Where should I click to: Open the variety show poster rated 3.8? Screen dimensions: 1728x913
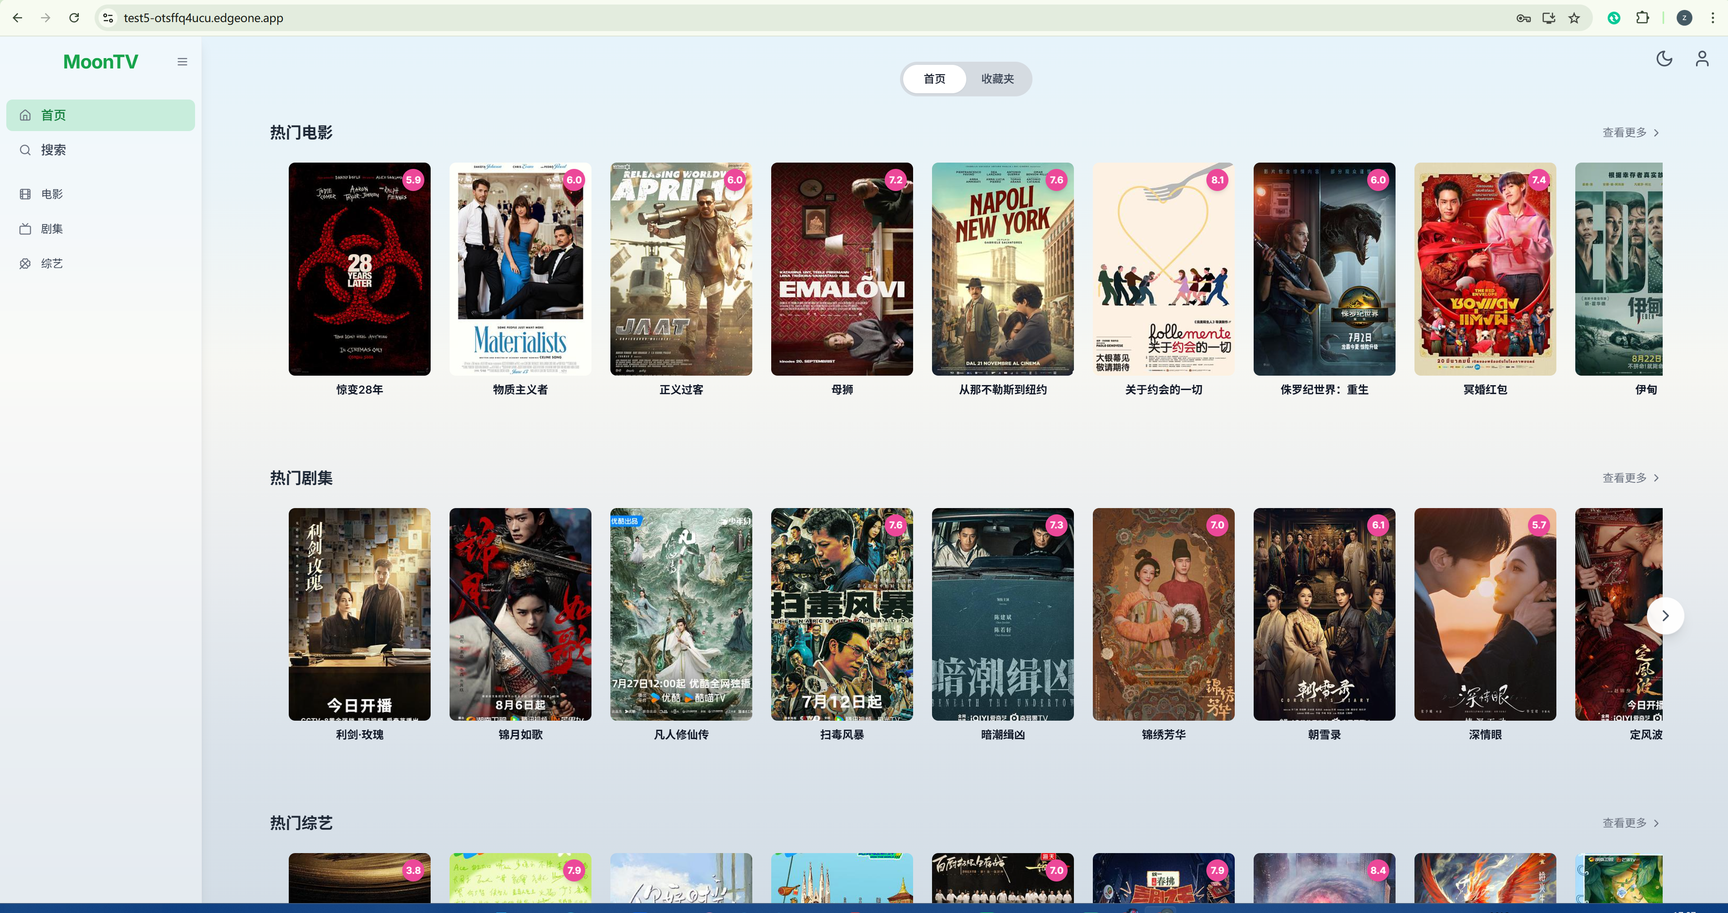(x=359, y=878)
